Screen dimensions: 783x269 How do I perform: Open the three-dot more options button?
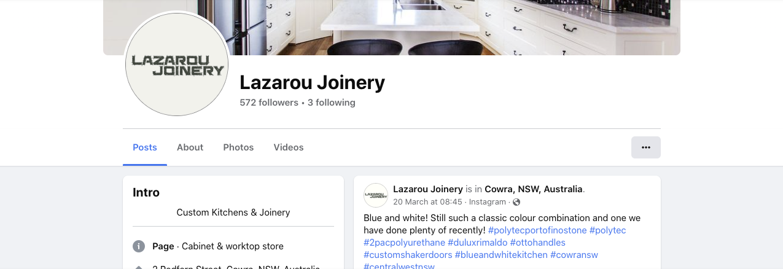[645, 147]
